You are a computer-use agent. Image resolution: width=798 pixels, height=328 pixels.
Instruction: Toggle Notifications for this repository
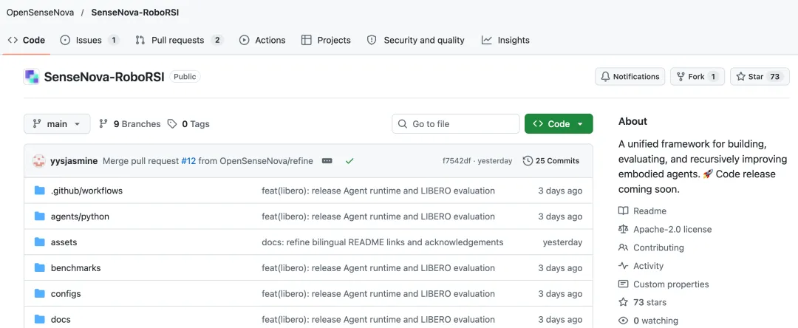[630, 77]
